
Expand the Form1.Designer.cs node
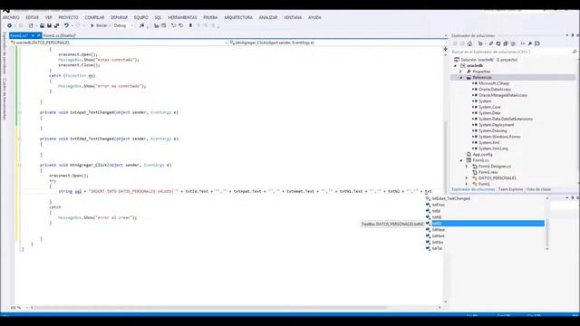coord(467,167)
